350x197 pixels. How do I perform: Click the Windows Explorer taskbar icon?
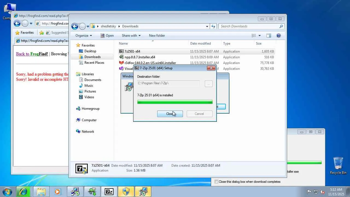click(x=41, y=192)
